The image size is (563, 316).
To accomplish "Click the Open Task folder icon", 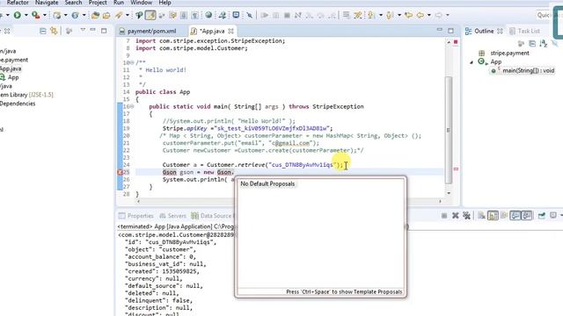I will point(106,15).
